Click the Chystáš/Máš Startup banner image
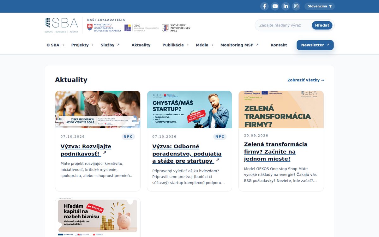Image resolution: width=379 pixels, height=237 pixels. 189,109
